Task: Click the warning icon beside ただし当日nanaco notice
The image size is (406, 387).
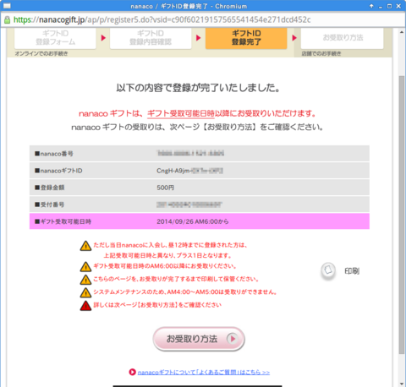Action: (x=85, y=246)
